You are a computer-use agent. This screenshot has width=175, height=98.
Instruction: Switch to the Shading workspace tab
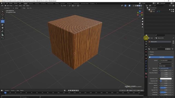[57, 4]
